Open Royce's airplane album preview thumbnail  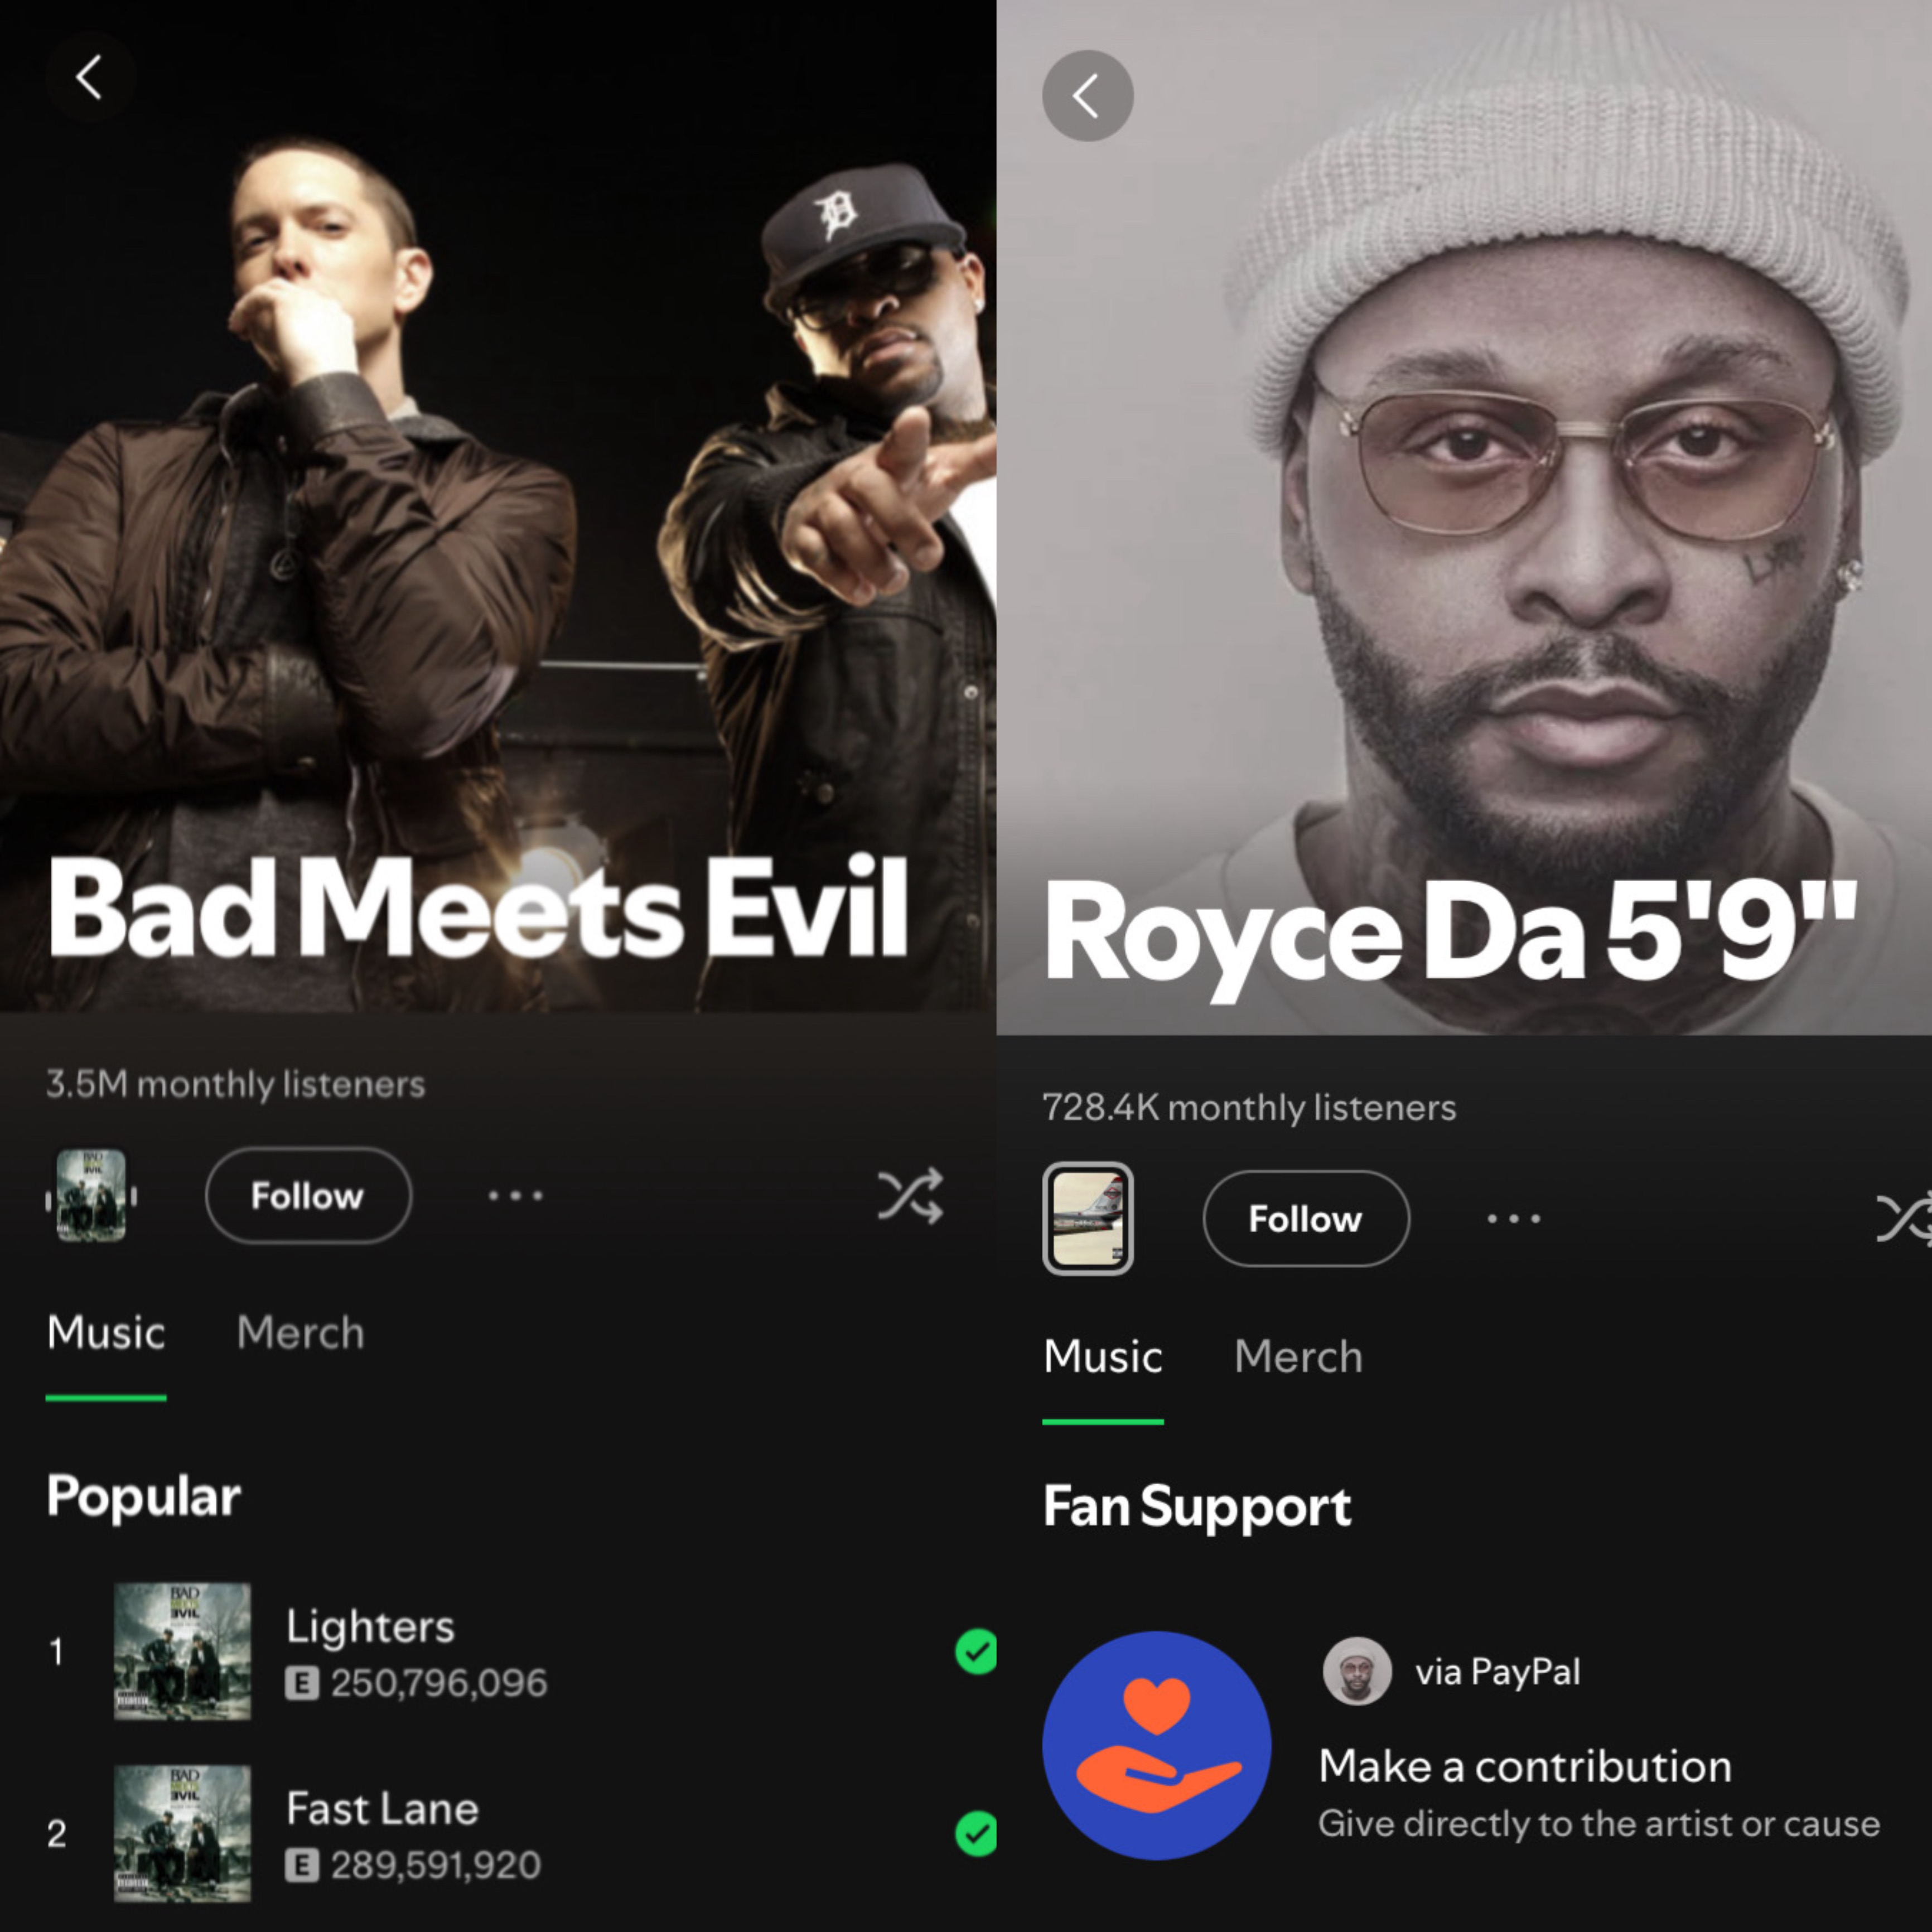click(x=1088, y=1218)
